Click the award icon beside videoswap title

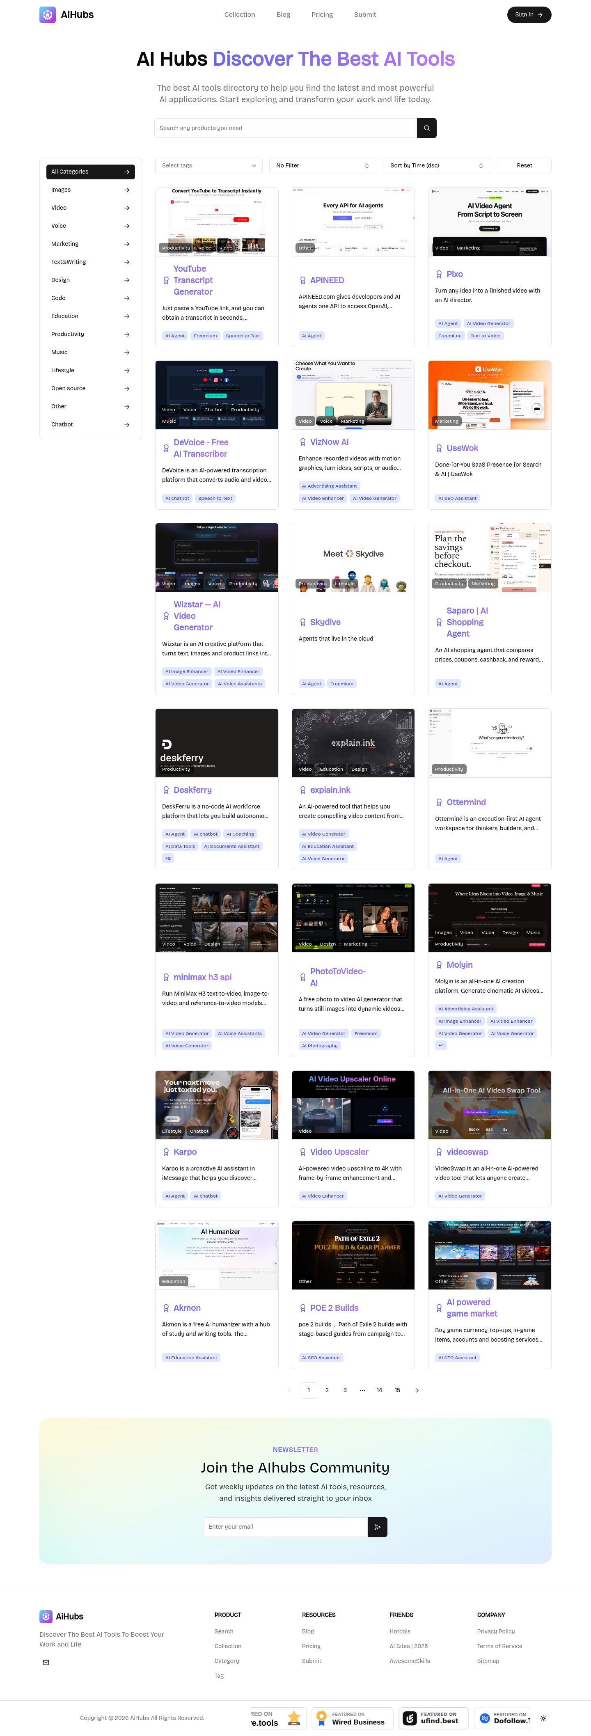click(440, 1152)
